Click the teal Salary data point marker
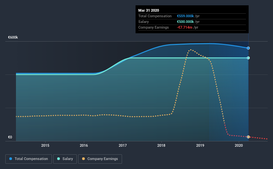 tap(248, 58)
